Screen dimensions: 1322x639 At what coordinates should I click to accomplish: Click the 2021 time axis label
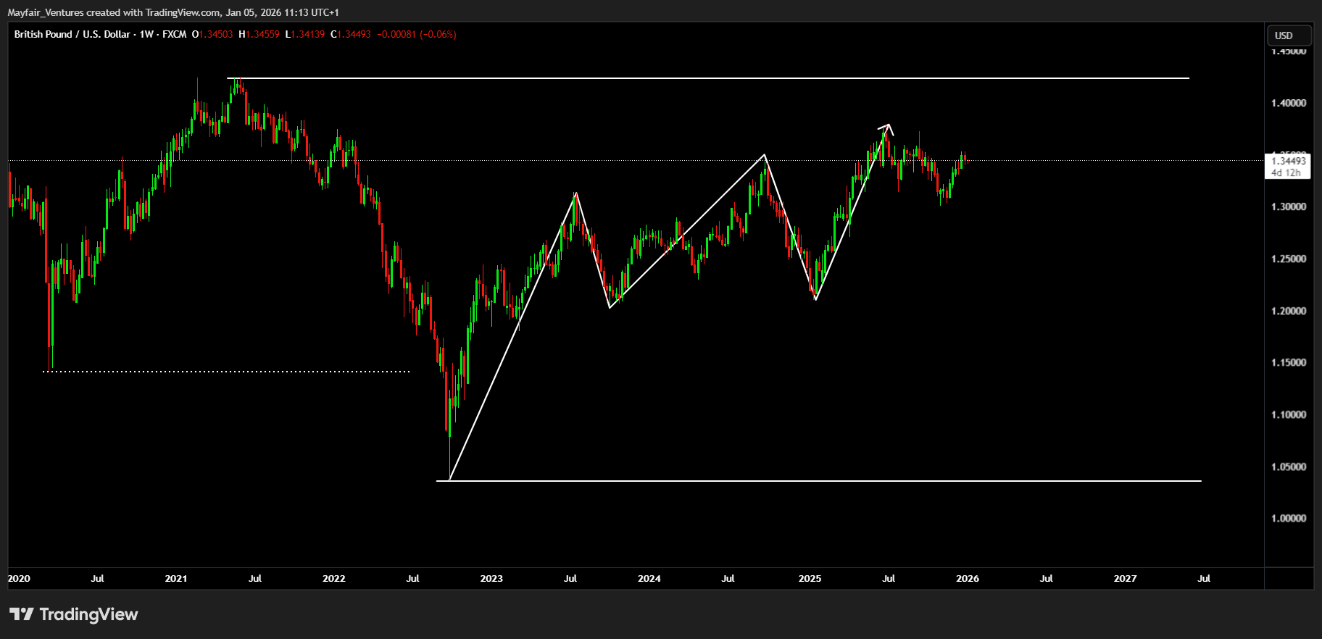coord(176,578)
